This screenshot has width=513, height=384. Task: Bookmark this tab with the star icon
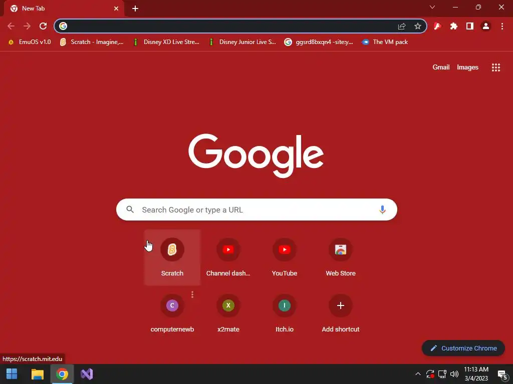point(417,26)
